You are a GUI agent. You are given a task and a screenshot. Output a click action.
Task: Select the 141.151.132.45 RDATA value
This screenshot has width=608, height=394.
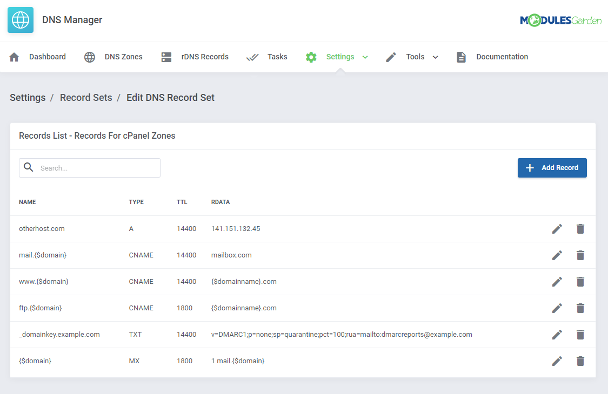pyautogui.click(x=236, y=229)
